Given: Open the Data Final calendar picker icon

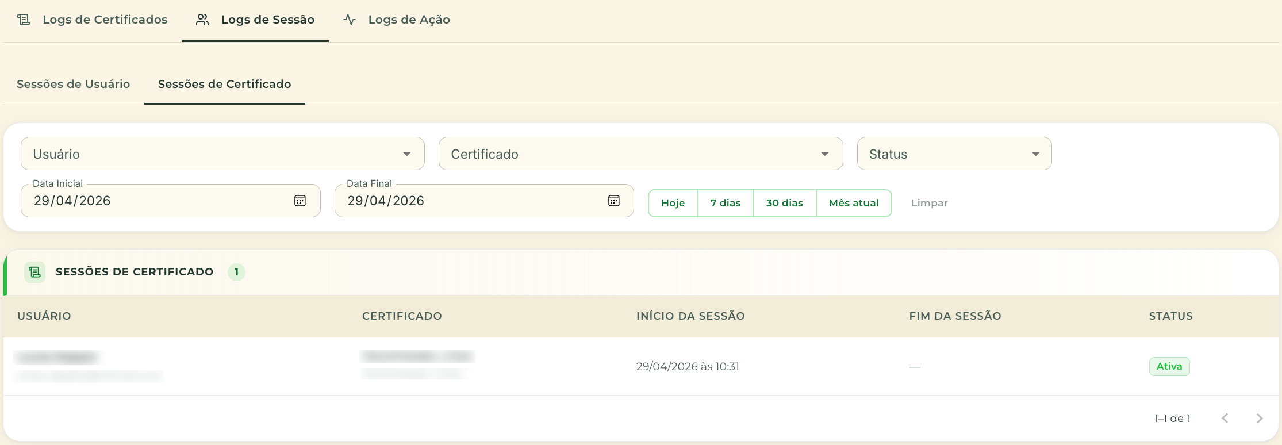Looking at the screenshot, I should click(614, 201).
